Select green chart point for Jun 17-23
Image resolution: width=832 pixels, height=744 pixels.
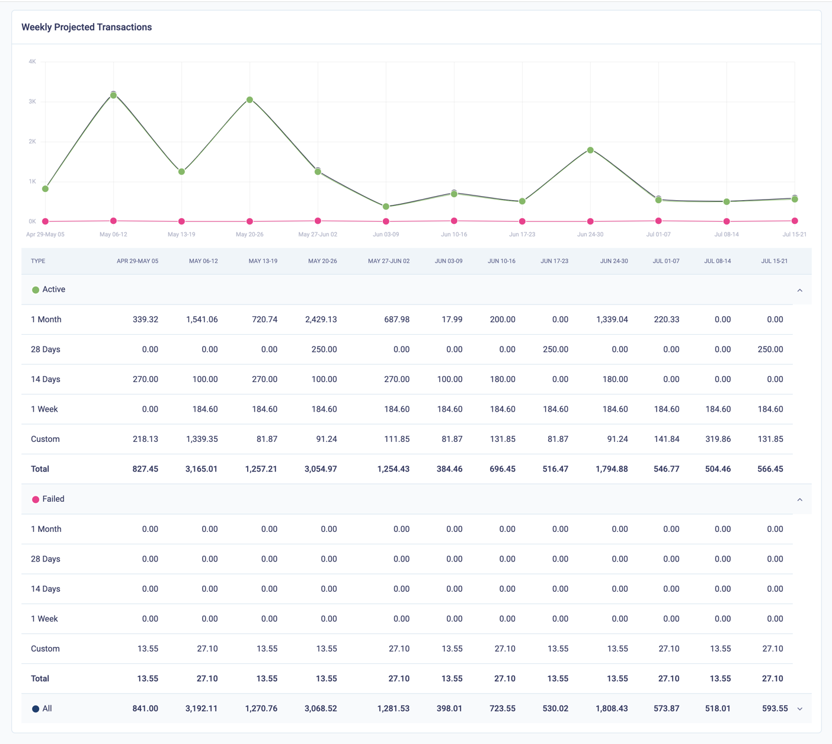click(x=522, y=201)
